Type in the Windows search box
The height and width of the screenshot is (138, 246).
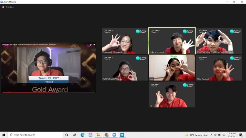point(36,135)
